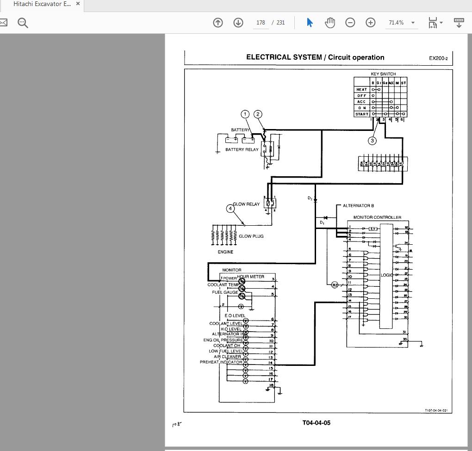
Task: Close the Hitachi Excavator document tab
Action: (x=77, y=4)
